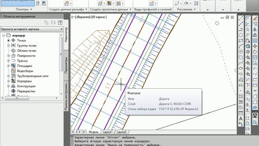
Task: Expand the Группы точек tree node
Action: 8,45
